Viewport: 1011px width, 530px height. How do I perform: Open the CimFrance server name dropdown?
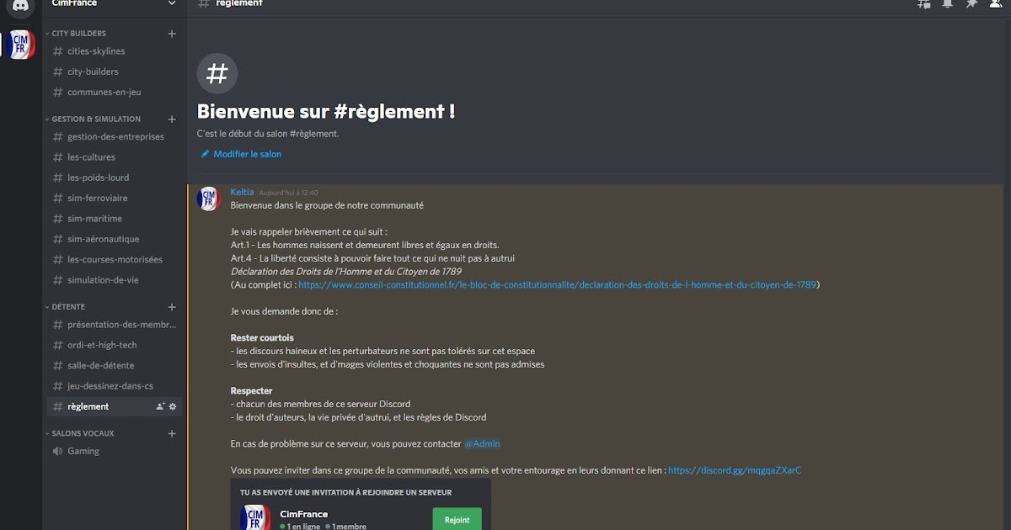pos(110,3)
